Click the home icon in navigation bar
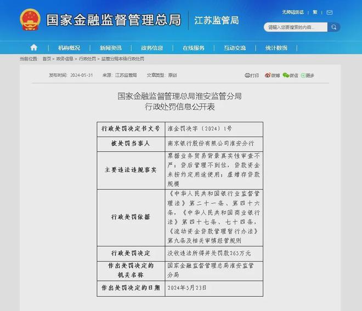The height and width of the screenshot is (311, 362). pyautogui.click(x=33, y=48)
